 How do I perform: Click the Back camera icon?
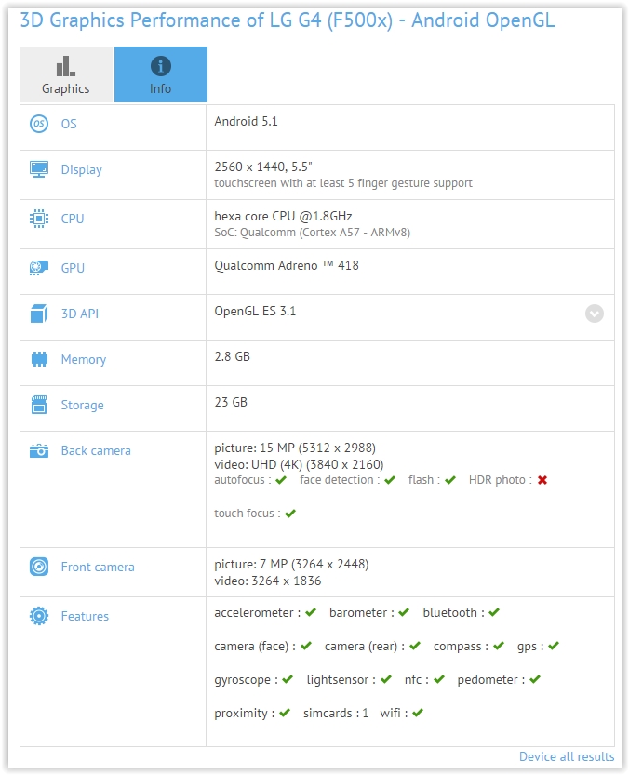[x=39, y=450]
